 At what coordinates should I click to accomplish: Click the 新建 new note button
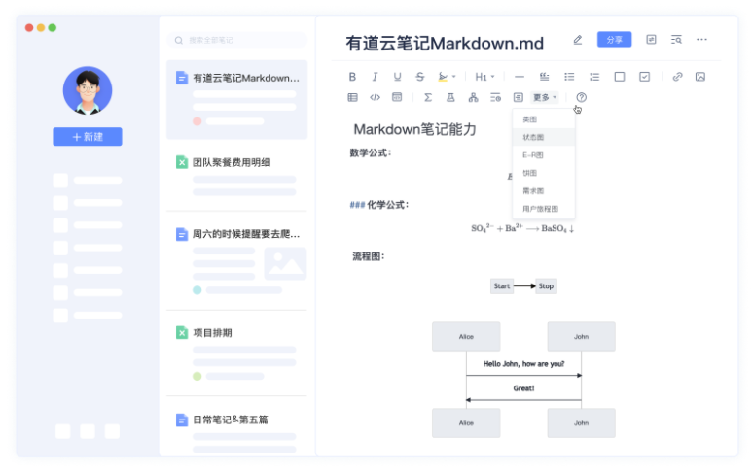88,137
